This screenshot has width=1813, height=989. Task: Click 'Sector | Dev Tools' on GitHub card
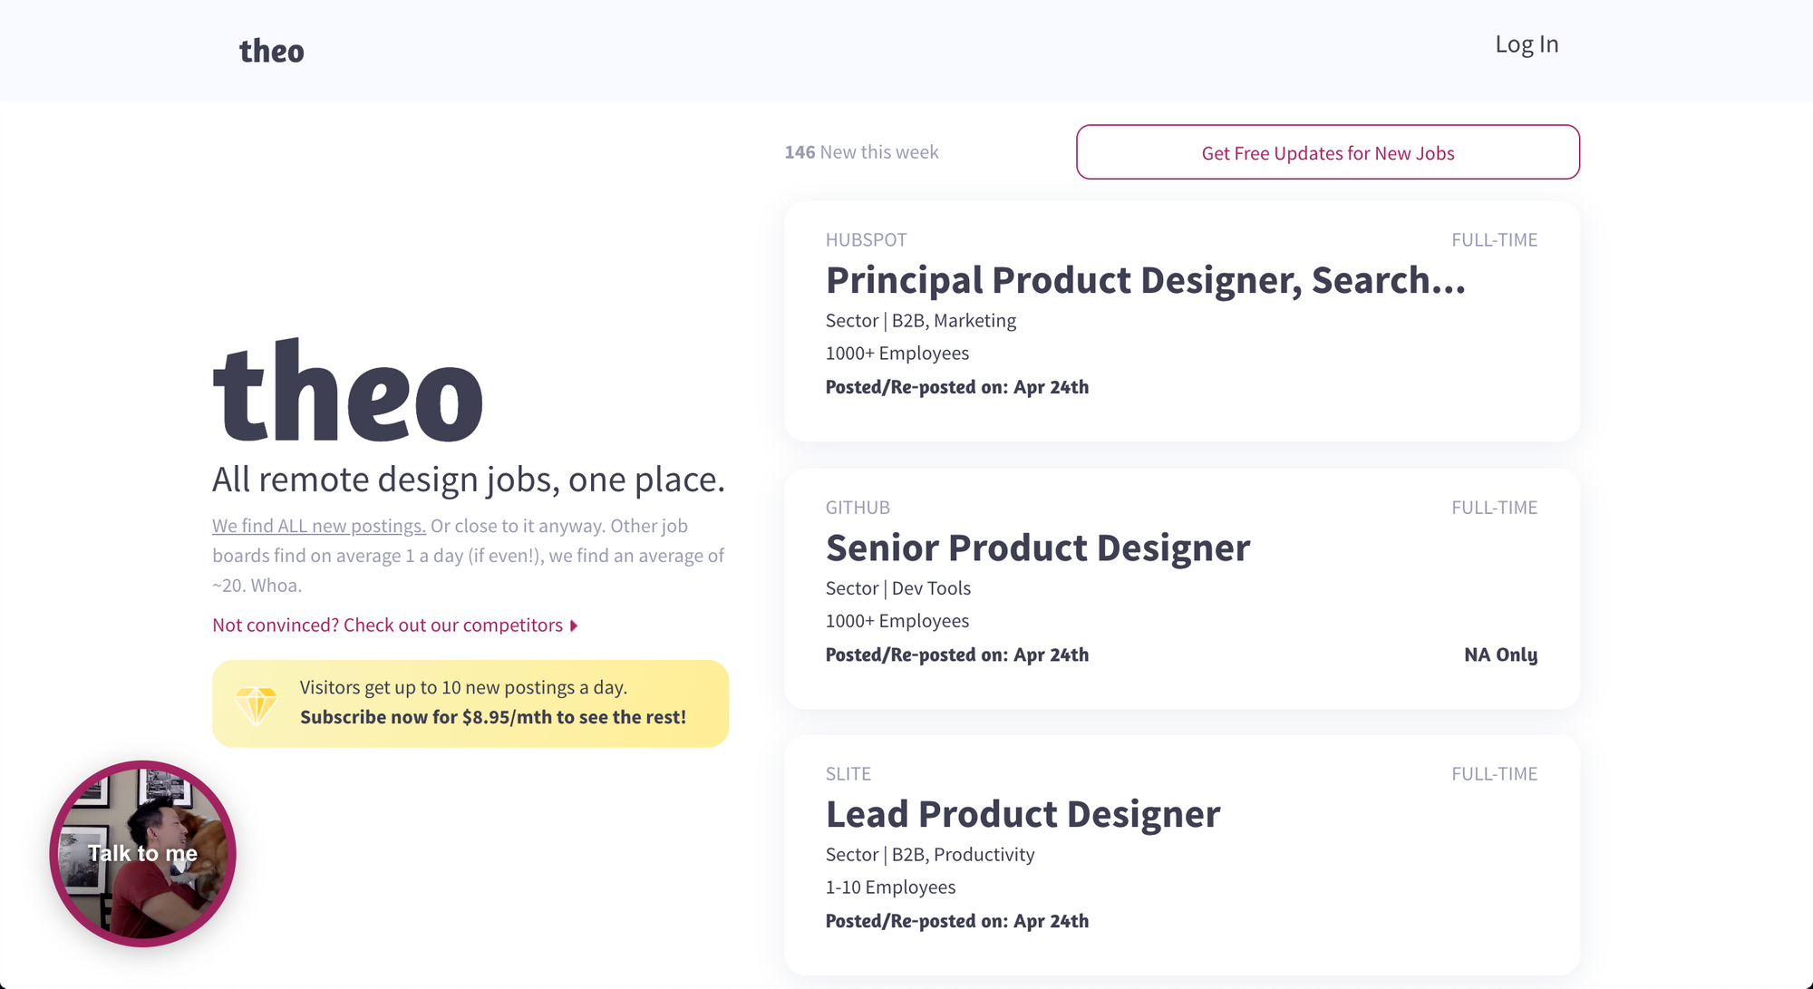[897, 588]
